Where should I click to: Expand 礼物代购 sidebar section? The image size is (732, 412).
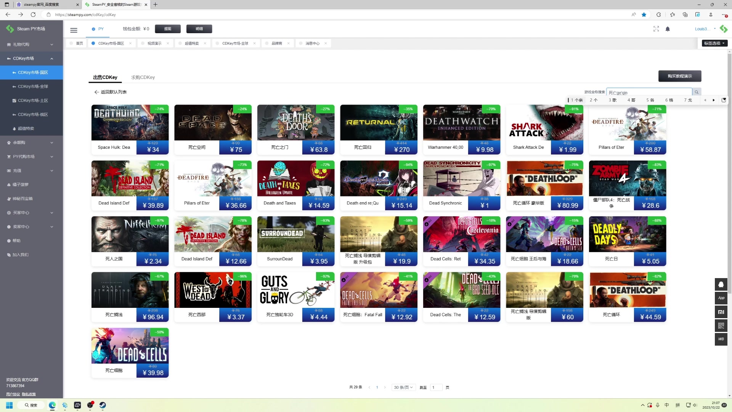point(31,45)
